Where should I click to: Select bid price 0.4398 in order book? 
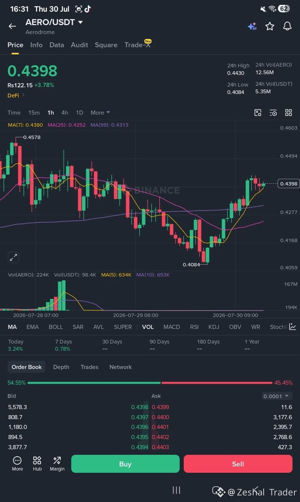[139, 407]
